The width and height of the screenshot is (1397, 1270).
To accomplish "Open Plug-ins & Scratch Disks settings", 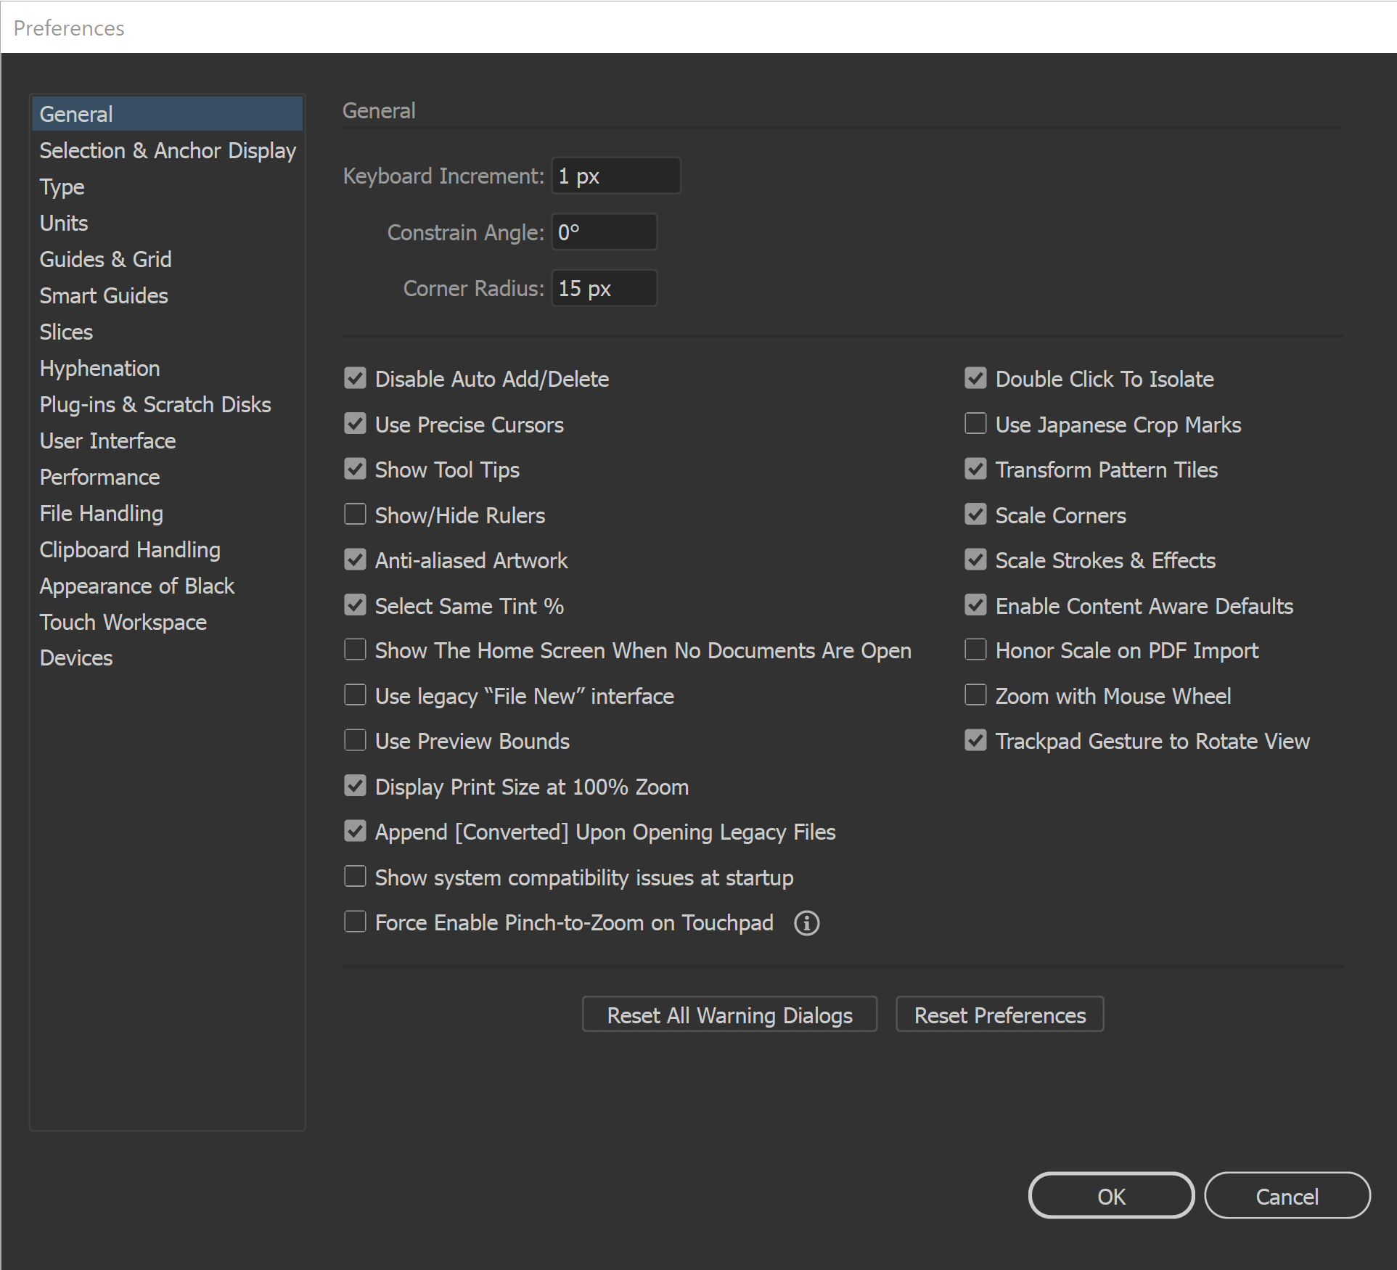I will (167, 404).
